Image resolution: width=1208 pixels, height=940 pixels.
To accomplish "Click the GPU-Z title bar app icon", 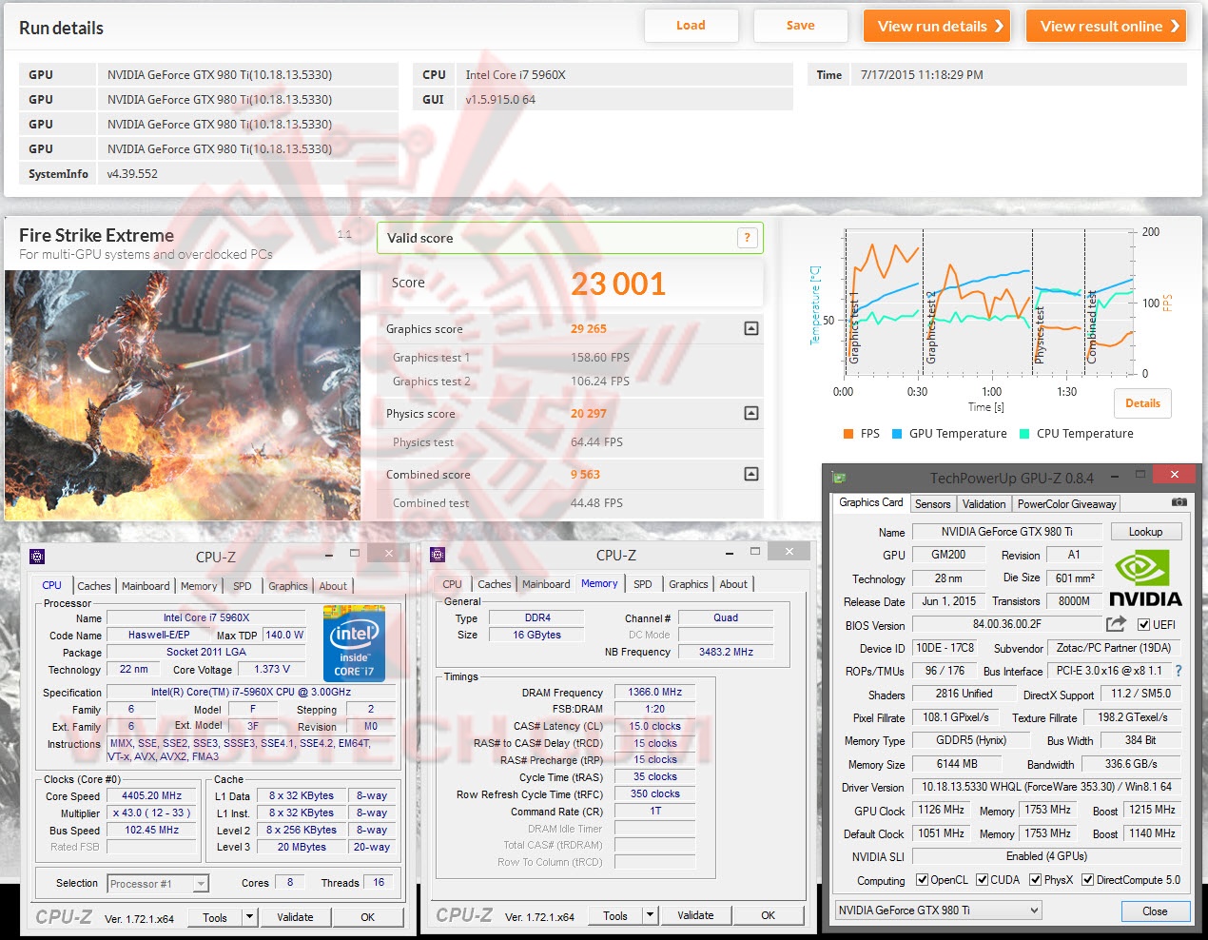I will (x=838, y=478).
